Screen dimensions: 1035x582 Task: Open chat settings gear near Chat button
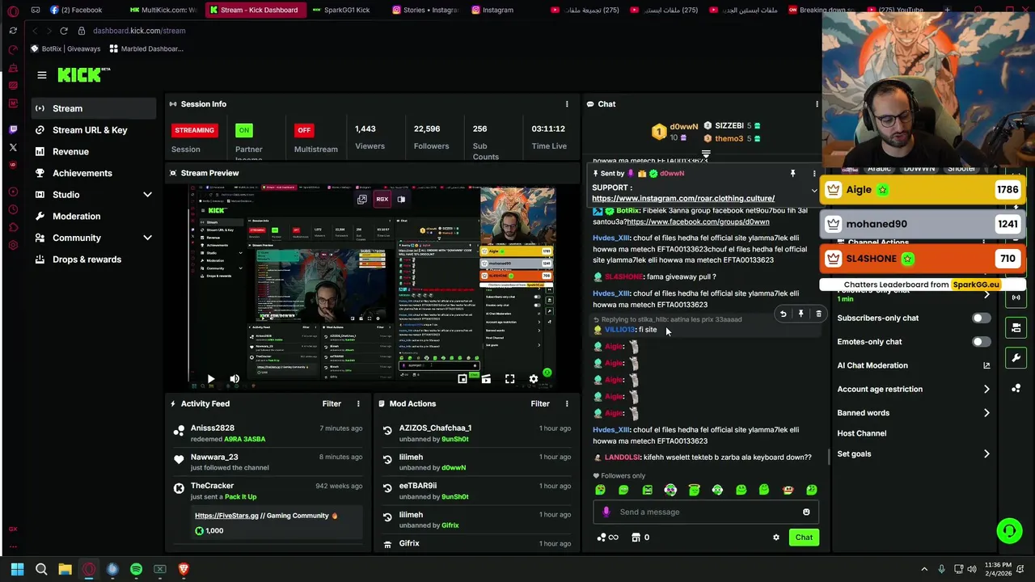click(x=776, y=538)
